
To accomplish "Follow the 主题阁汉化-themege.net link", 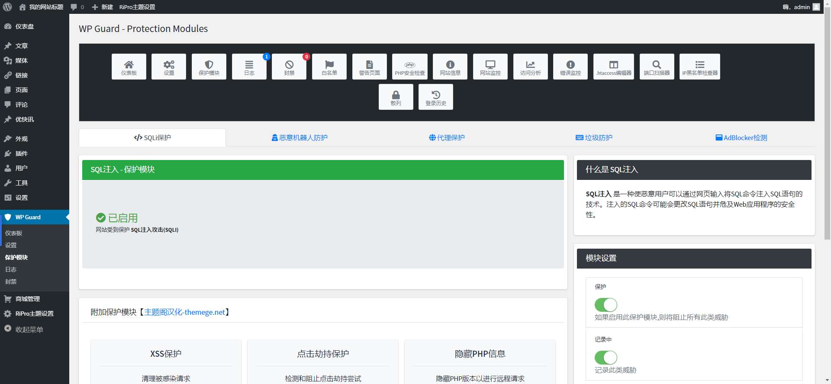I will 184,312.
